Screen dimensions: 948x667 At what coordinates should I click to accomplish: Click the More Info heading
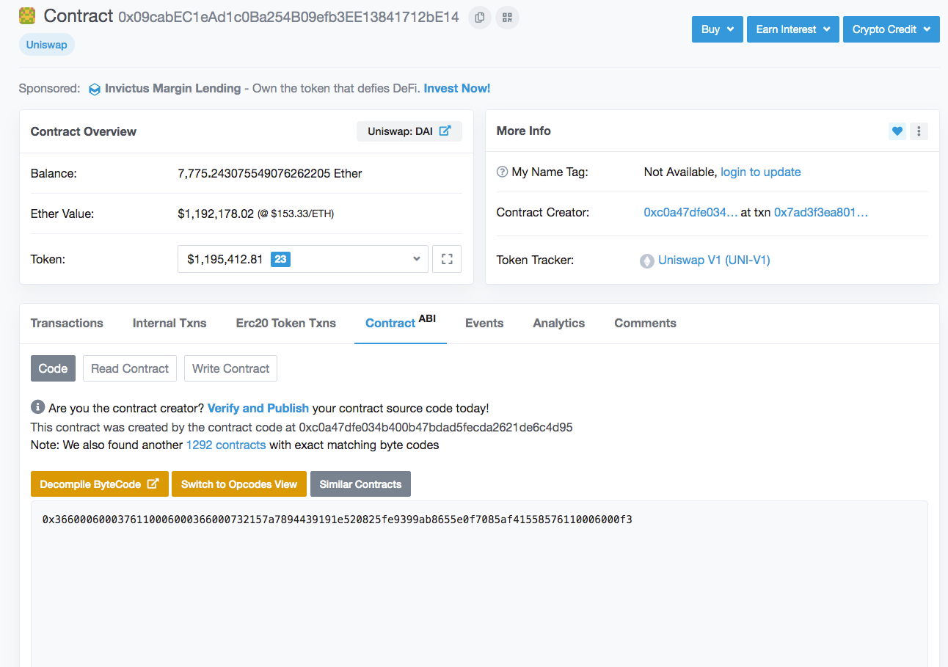(x=524, y=131)
